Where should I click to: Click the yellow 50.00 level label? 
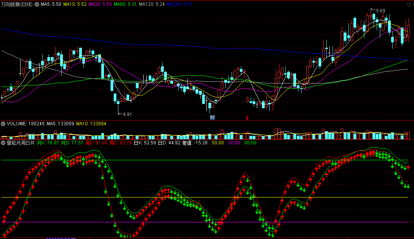[218, 143]
